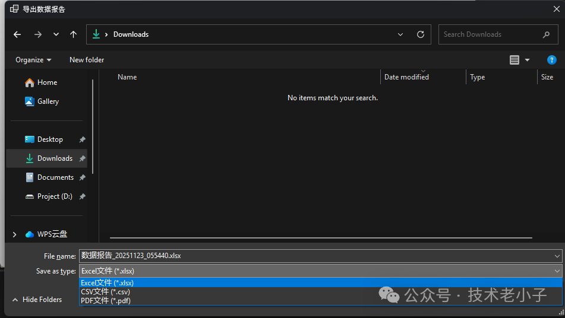Viewport: 565px width, 318px height.
Task: Unpin Desktop from quick access
Action: 82,139
